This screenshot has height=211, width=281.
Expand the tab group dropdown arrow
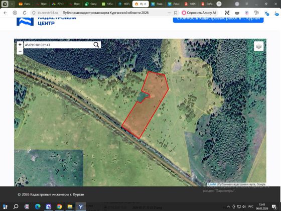(x=12, y=4)
